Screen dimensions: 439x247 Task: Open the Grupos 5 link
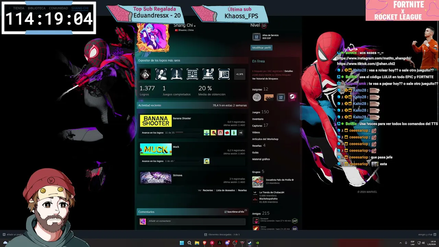click(x=258, y=172)
